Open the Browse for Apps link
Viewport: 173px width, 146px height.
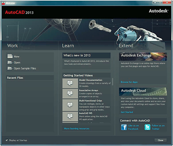pos(129,82)
